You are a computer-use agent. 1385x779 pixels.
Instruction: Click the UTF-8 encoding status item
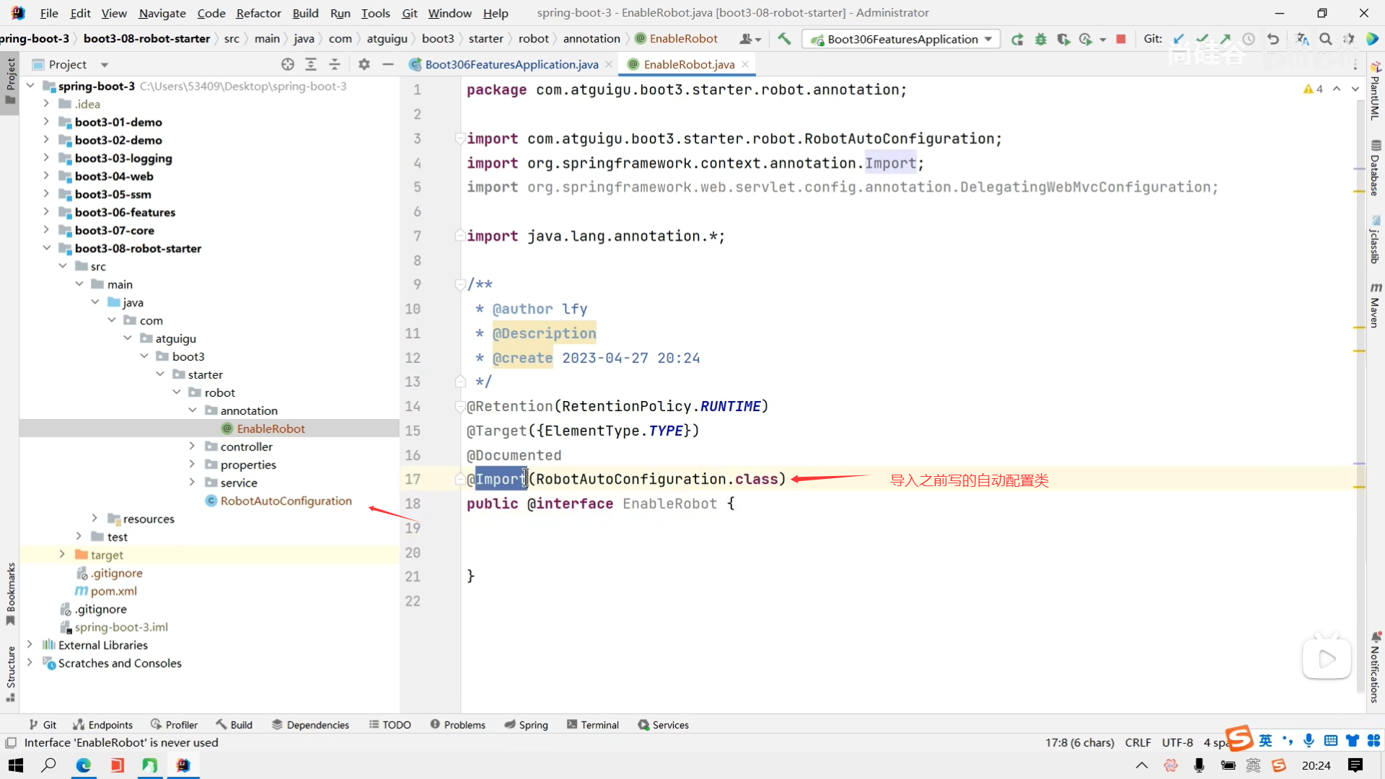pyautogui.click(x=1177, y=742)
